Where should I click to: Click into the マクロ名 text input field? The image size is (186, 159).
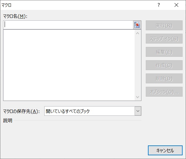68,25
